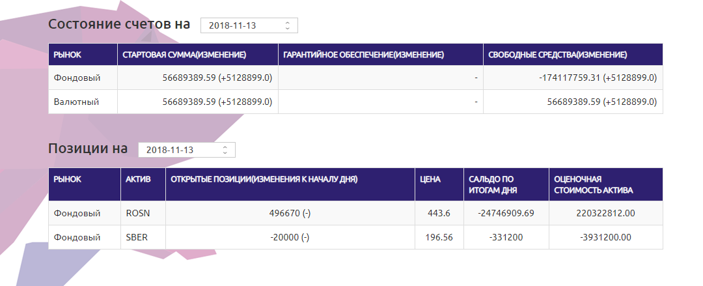
Task: Select the Фондовый row in accounts table
Action: click(355, 78)
